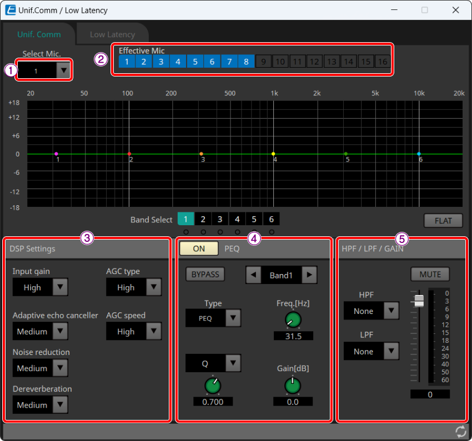472x441 pixels.
Task: Click the Freq.[Hz] knob in PEQ panel
Action: tap(293, 320)
